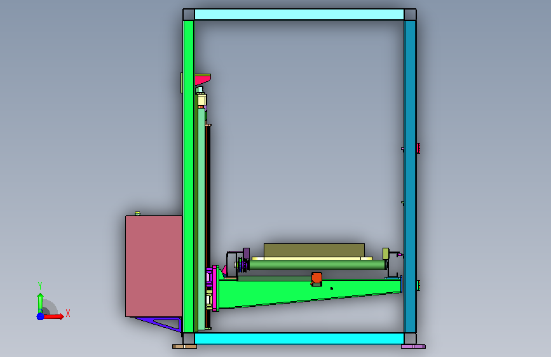Select the grey top-right corner block

tap(410, 15)
